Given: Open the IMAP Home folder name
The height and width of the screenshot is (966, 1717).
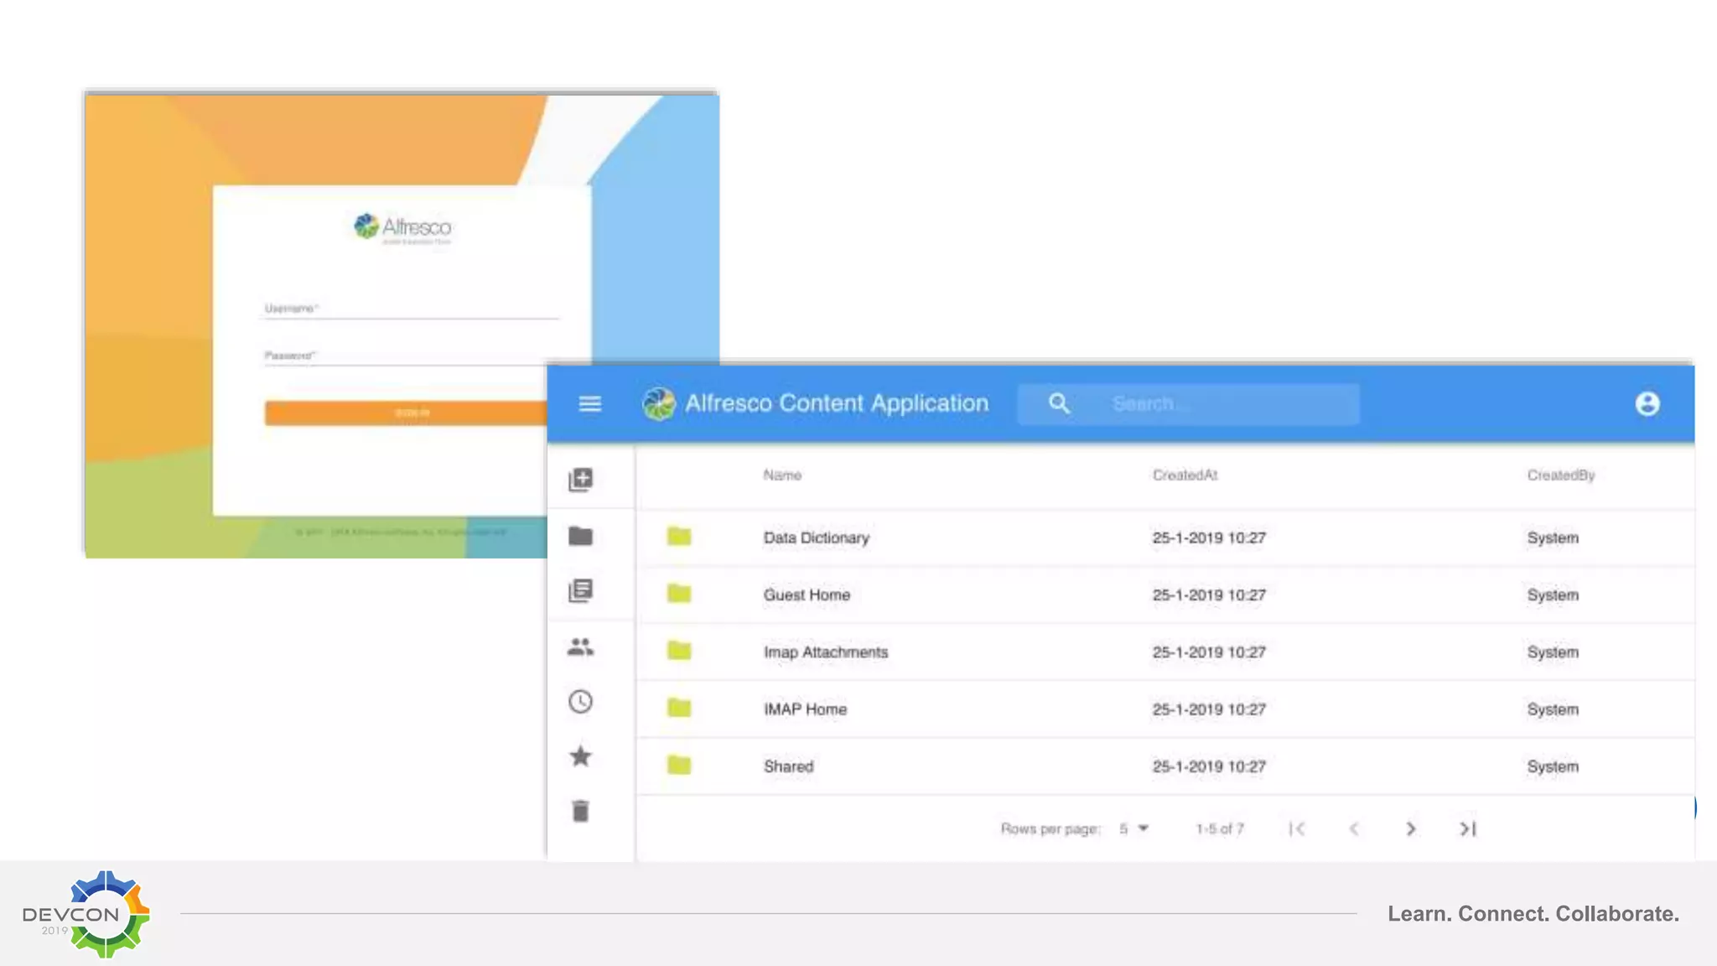Looking at the screenshot, I should [x=805, y=709].
